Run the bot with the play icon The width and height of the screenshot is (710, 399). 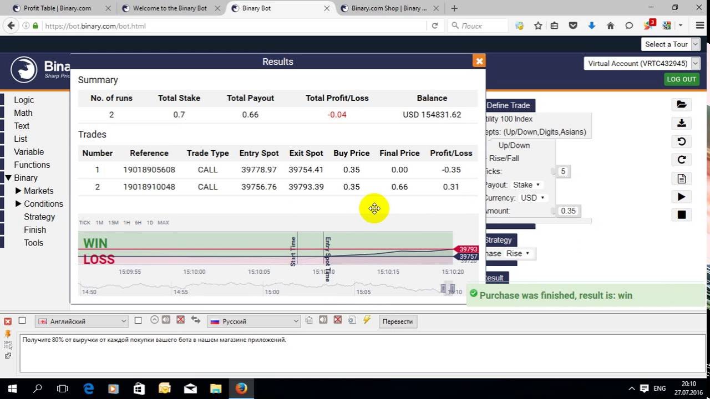click(682, 197)
